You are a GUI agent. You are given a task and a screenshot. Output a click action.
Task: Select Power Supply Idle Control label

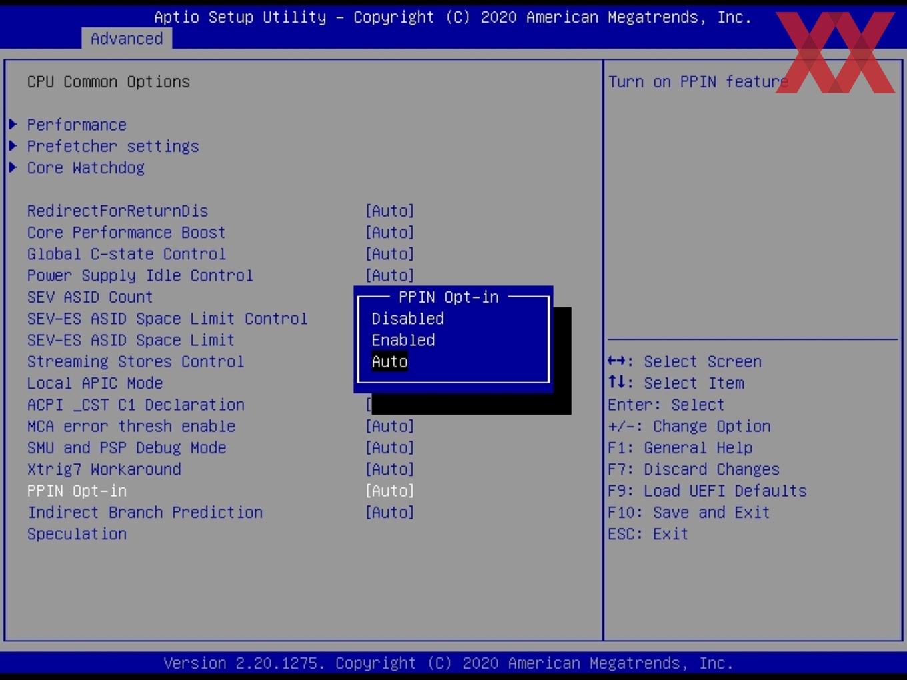(140, 275)
